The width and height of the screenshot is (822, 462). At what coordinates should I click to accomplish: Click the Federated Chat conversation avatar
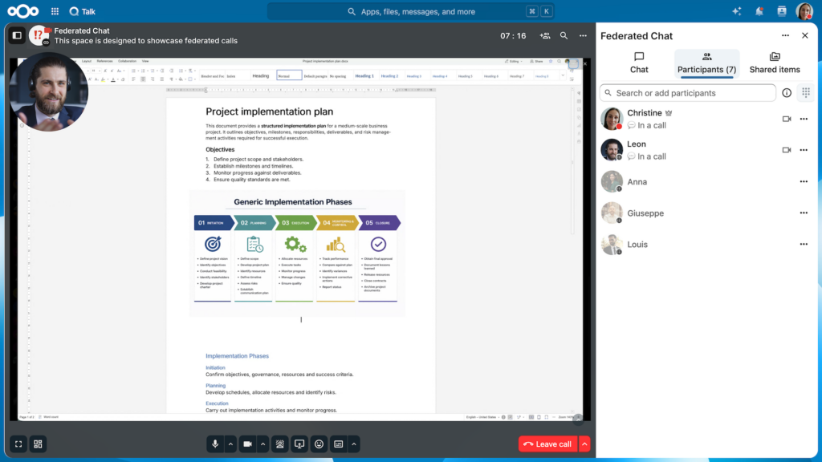tap(39, 35)
